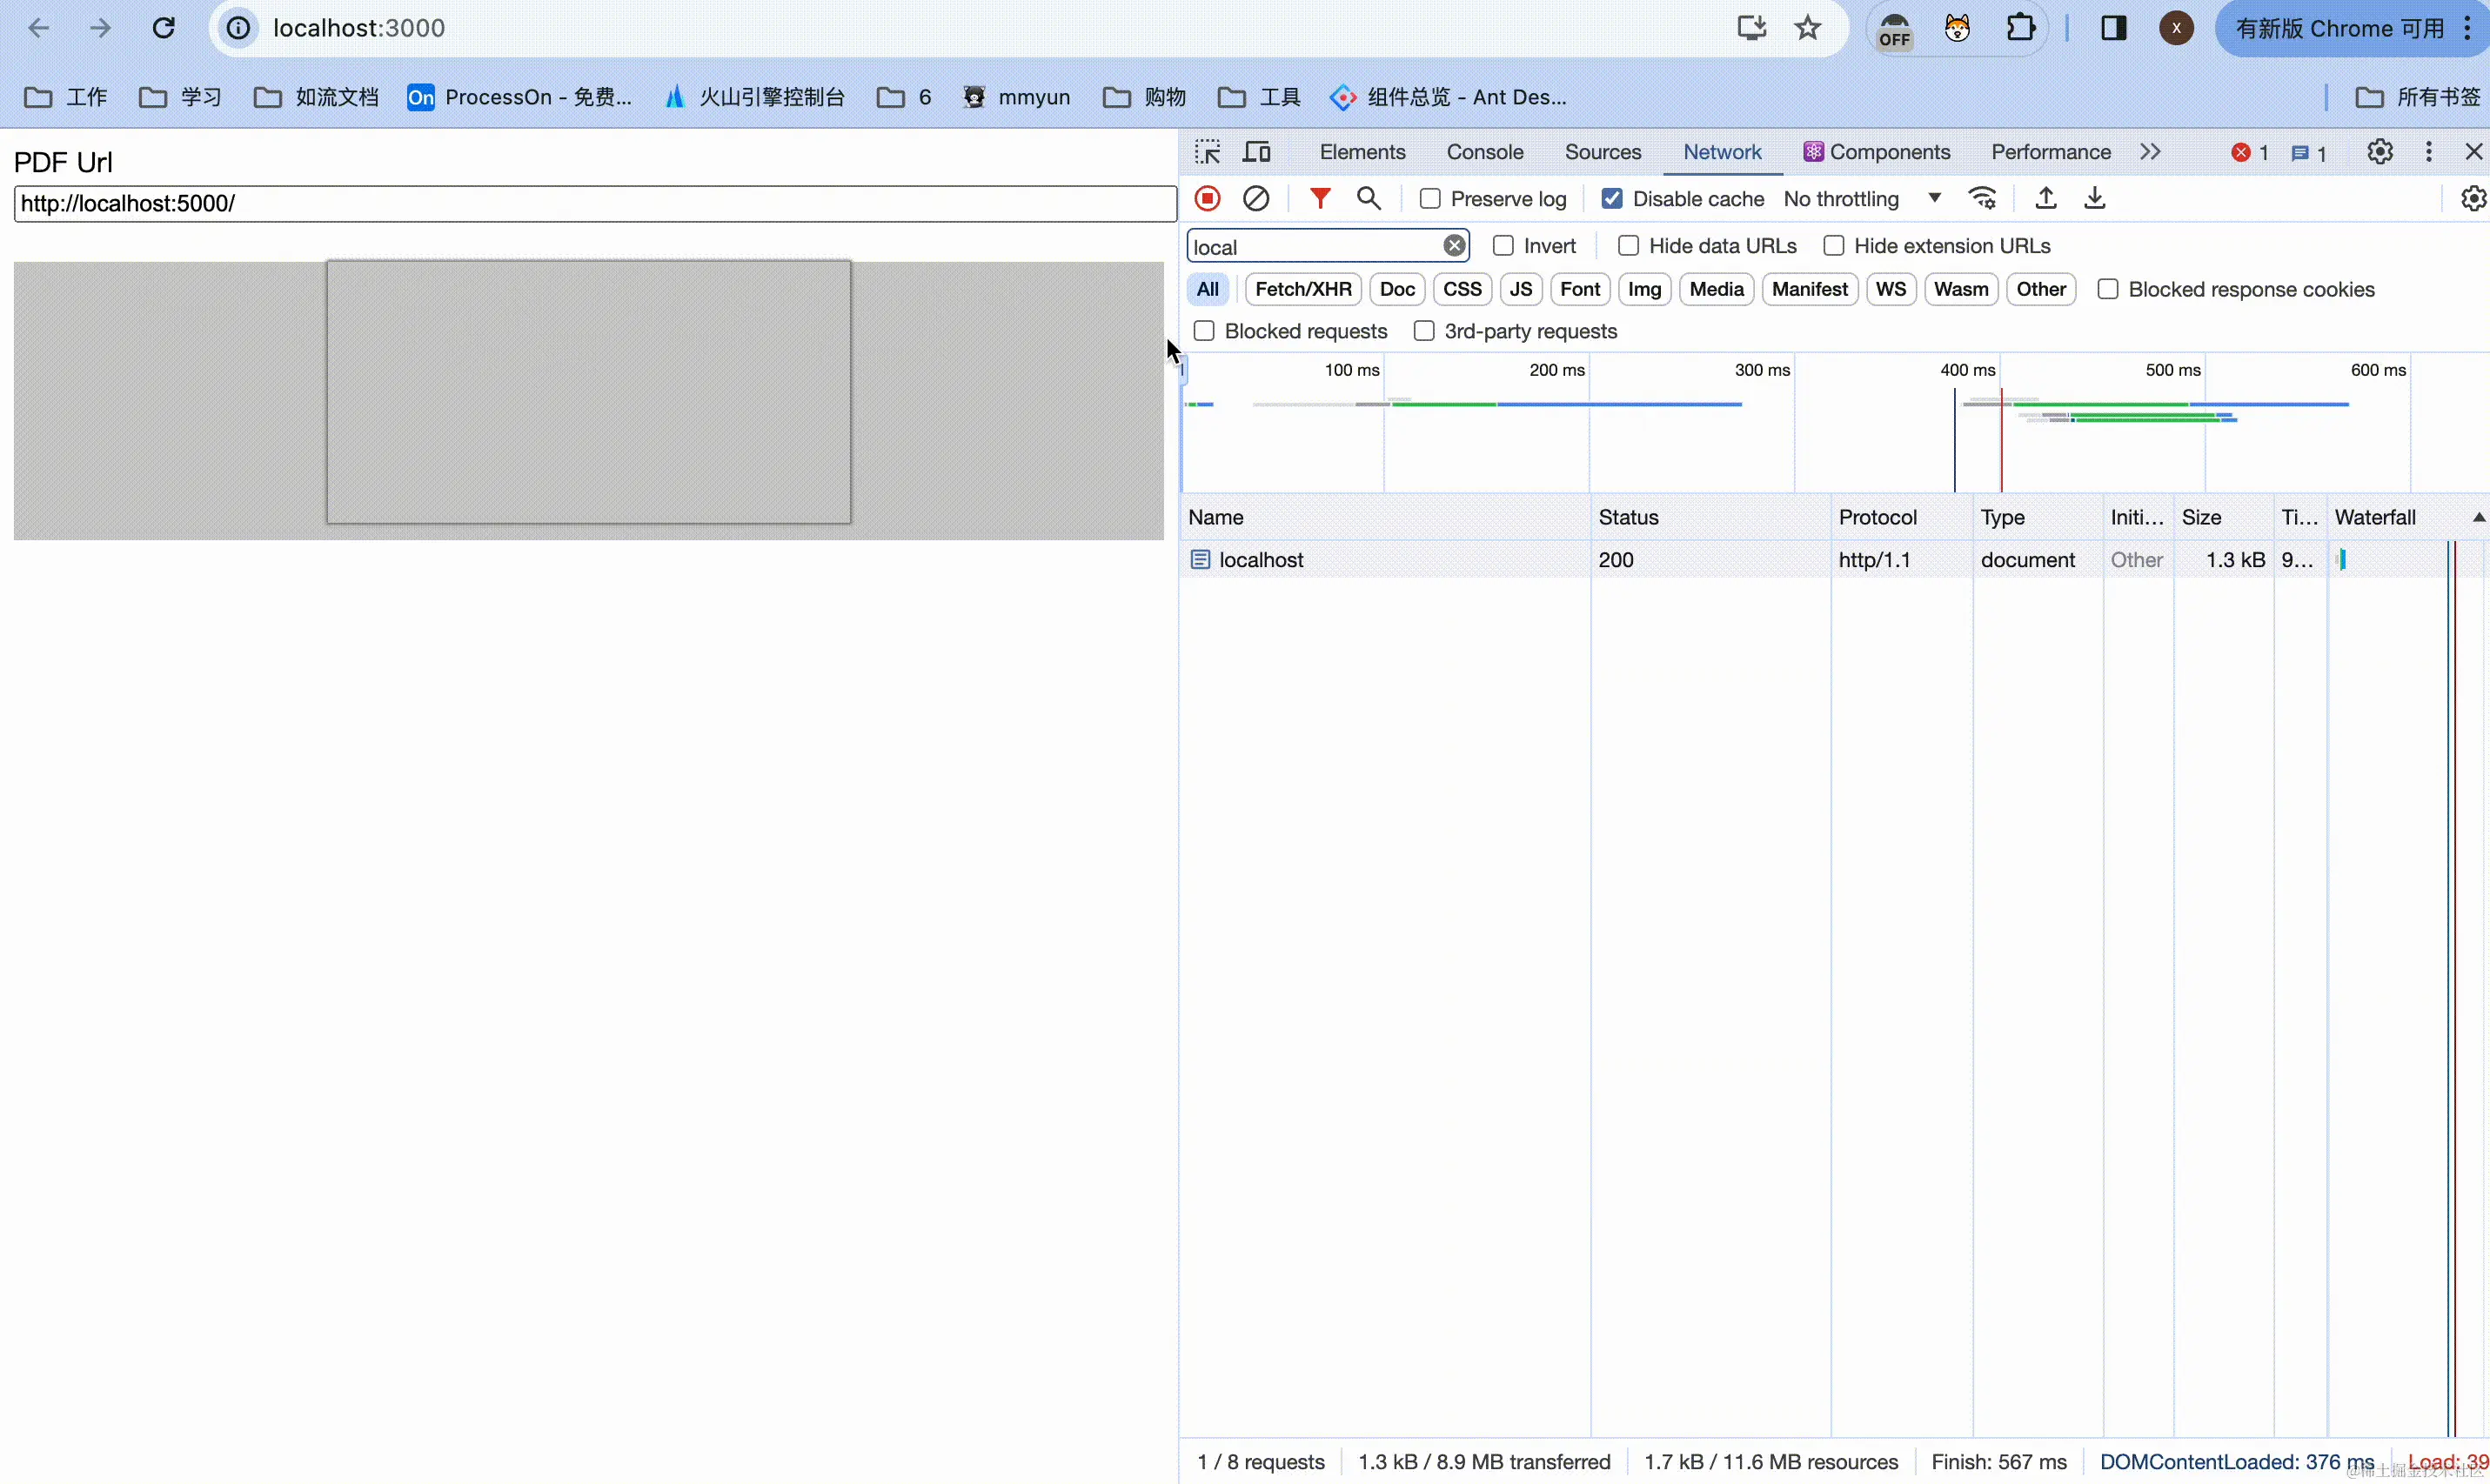This screenshot has height=1484, width=2490.
Task: Open the Sources tab
Action: coord(1602,152)
